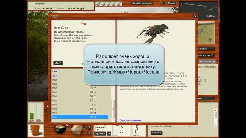Switch to rod slot 3

(89, 133)
